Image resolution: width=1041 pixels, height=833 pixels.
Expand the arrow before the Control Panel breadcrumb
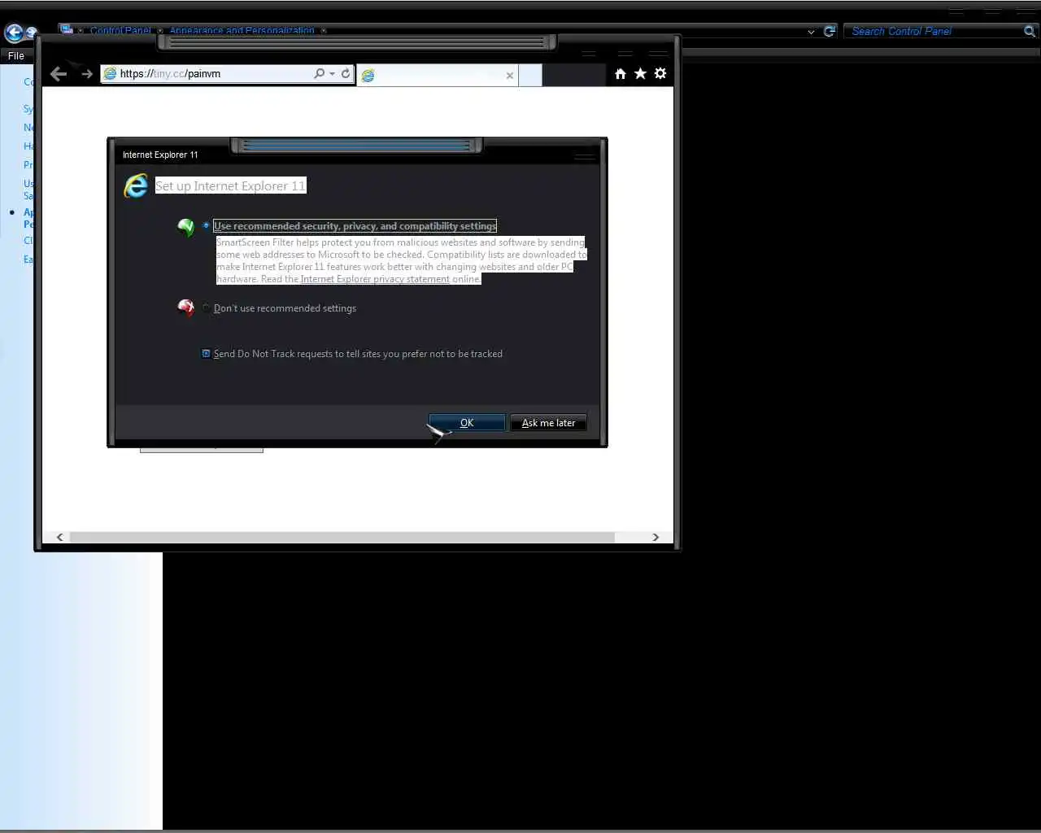point(81,31)
